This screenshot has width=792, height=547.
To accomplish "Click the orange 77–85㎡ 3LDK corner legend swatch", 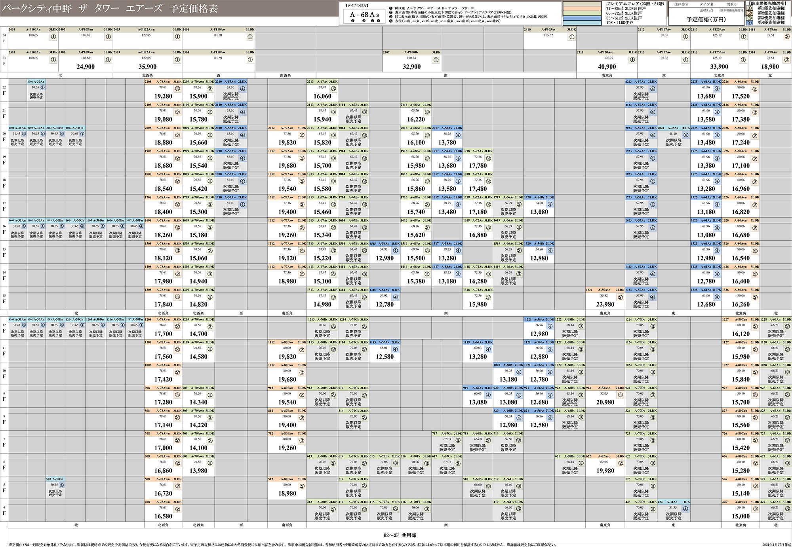I will tap(583, 9).
